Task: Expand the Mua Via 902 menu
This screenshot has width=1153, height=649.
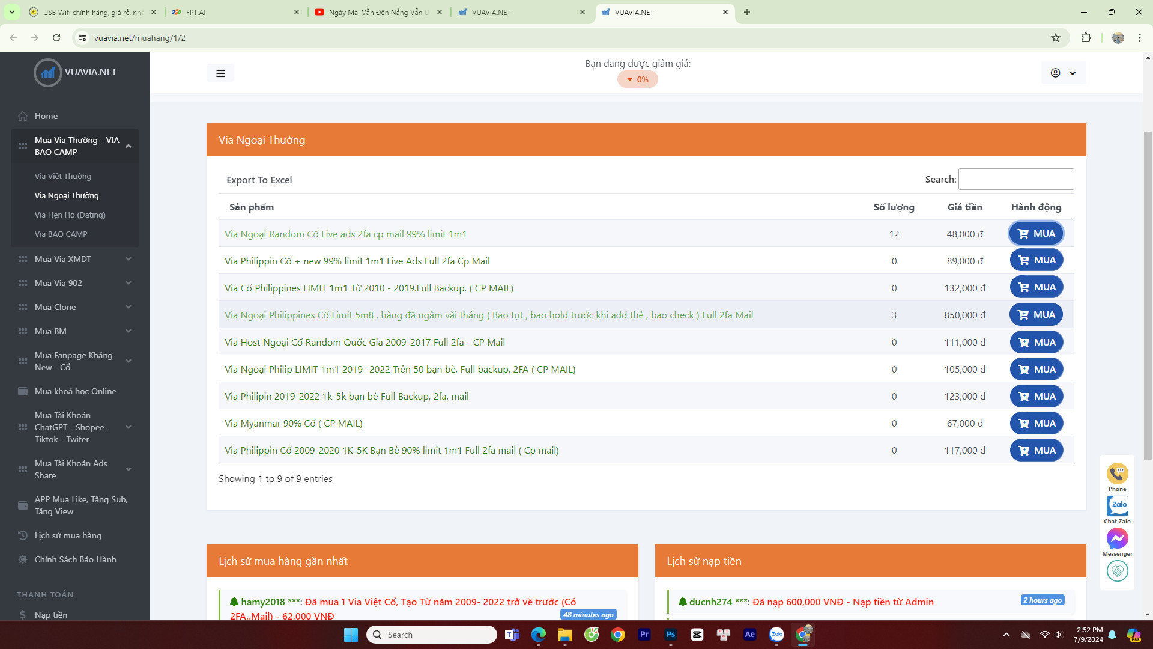Action: pos(75,283)
